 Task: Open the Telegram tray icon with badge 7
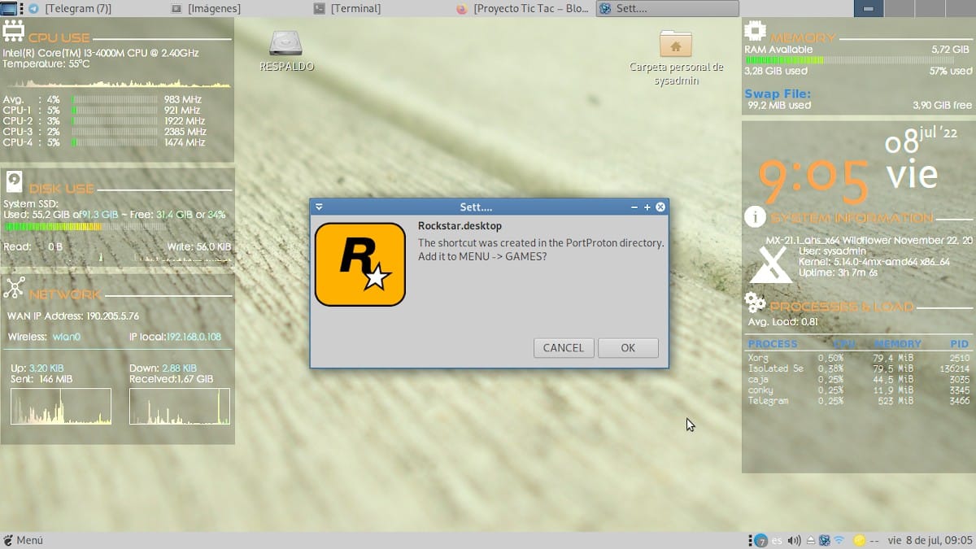760,540
